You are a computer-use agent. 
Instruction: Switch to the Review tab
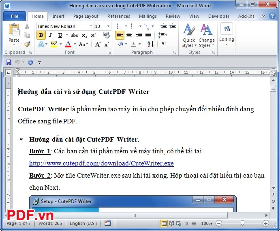click(173, 16)
